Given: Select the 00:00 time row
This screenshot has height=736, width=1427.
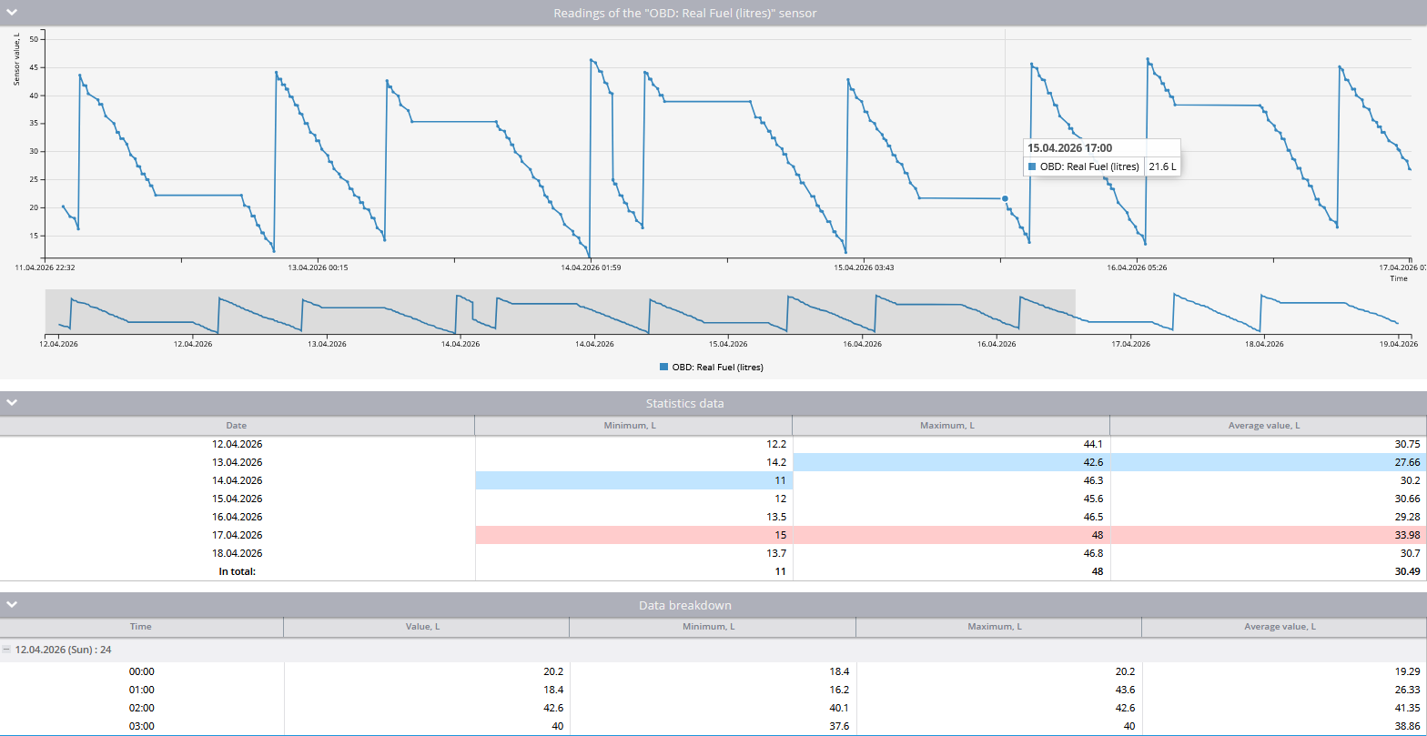Looking at the screenshot, I should click(x=713, y=671).
